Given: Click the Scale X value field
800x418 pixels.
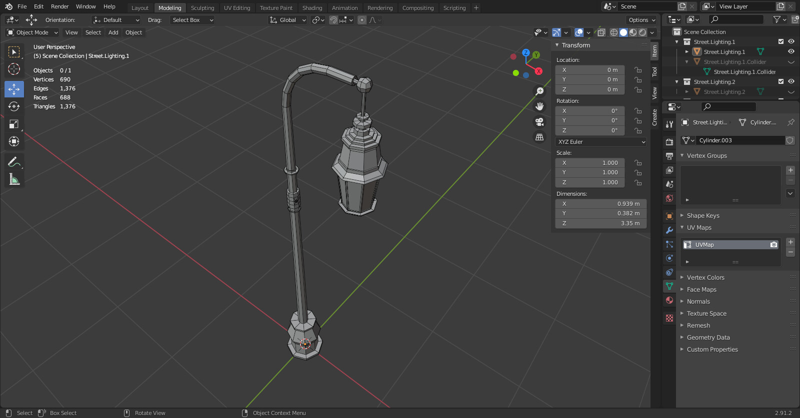Looking at the screenshot, I should [590, 163].
